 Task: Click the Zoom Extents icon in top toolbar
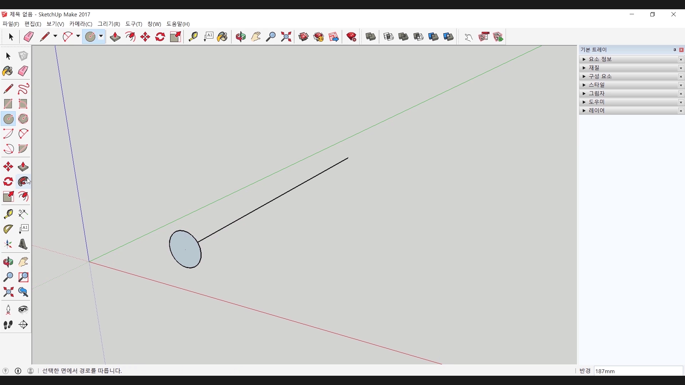(286, 37)
